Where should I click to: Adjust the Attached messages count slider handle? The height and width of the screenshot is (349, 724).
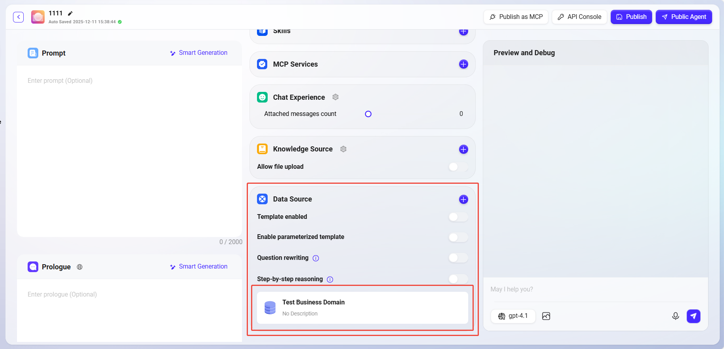click(368, 114)
